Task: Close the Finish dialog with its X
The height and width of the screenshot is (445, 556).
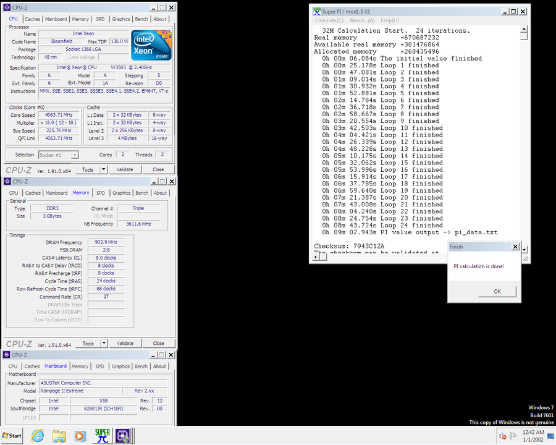Action: tap(515, 247)
